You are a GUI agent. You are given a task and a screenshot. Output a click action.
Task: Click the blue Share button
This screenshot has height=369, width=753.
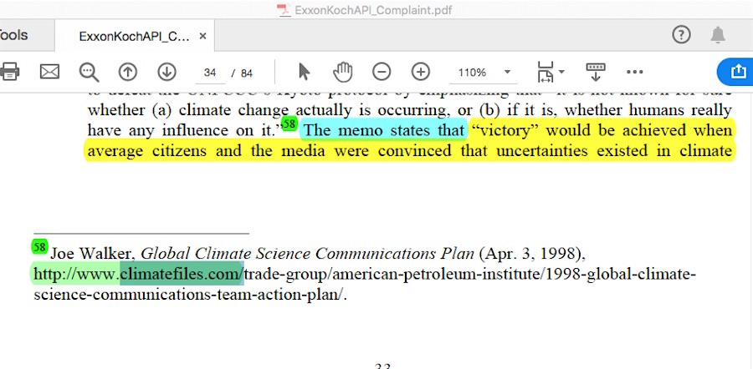[x=736, y=72]
